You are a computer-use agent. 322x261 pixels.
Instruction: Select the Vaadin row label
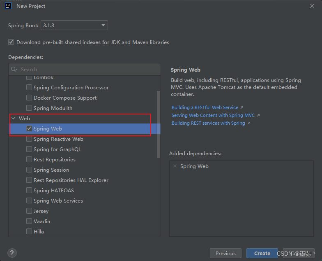click(x=42, y=221)
